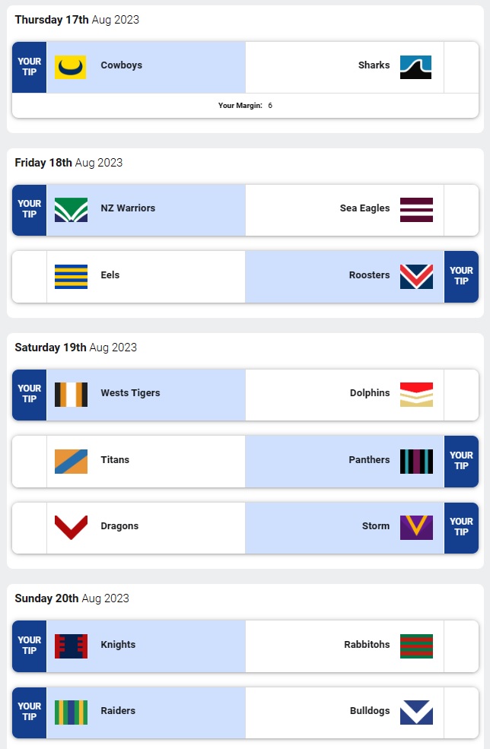Click the Dragons team logo
Screen dimensions: 490x749
pos(71,528)
